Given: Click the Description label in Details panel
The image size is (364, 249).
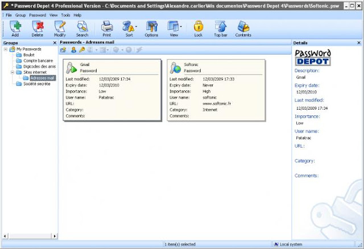Looking at the screenshot, I should (x=307, y=70).
